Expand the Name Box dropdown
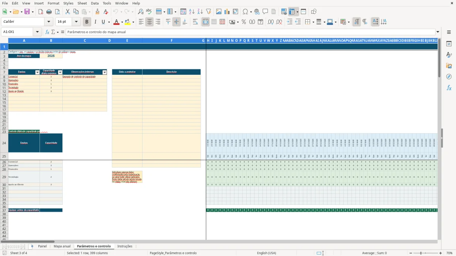This screenshot has height=256, width=456. tap(37, 32)
